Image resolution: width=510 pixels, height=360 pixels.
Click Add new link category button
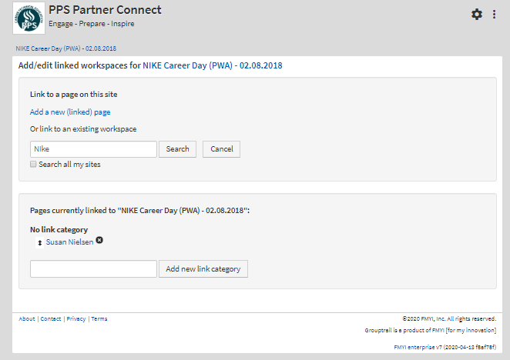coord(203,269)
